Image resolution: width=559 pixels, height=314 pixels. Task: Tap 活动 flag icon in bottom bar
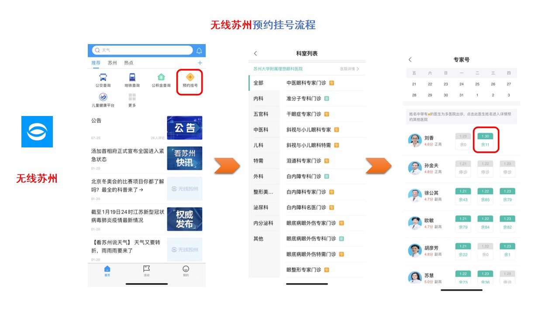[x=146, y=269]
